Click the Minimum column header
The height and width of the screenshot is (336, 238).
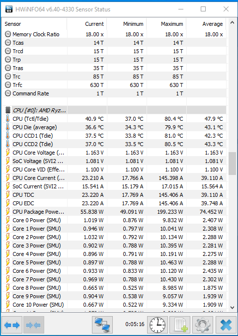(x=127, y=24)
